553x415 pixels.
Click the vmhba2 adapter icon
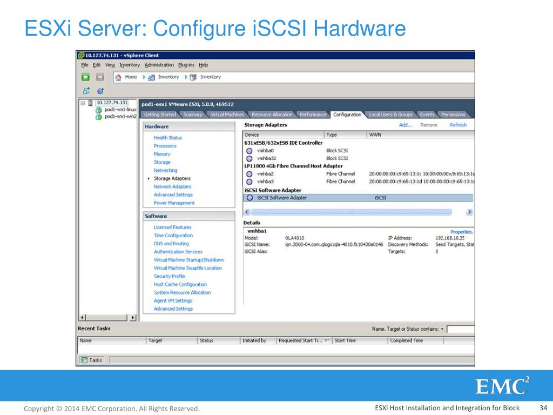point(249,174)
